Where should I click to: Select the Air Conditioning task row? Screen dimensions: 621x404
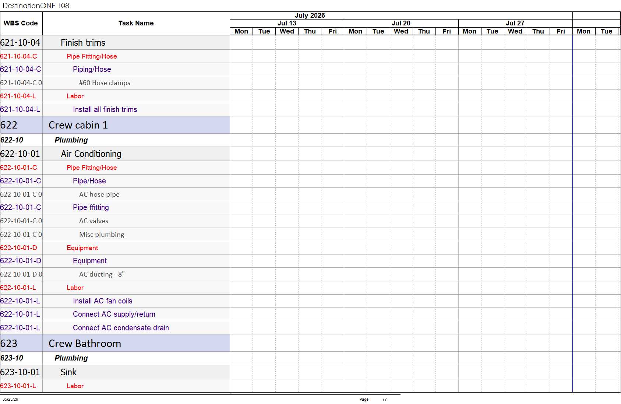(x=115, y=154)
